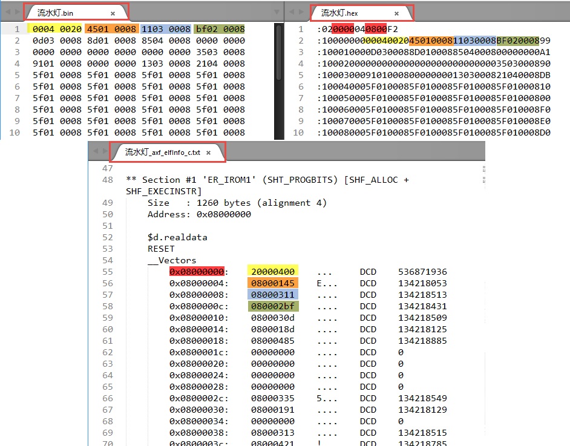
Task: Click the '__Vectors' label
Action: (x=172, y=260)
